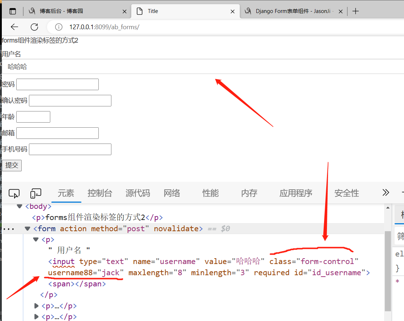
Task: Open the 元素 DevTools tab
Action: tap(66, 193)
